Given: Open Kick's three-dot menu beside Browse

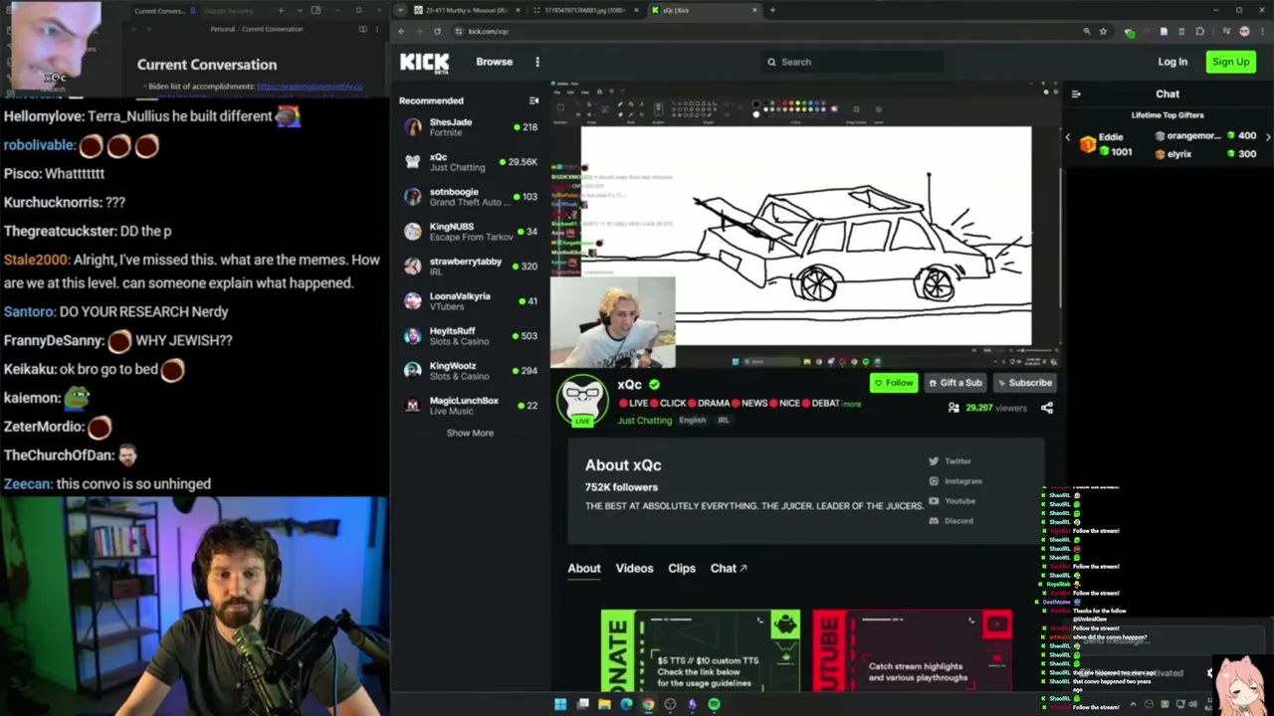Looking at the screenshot, I should [x=537, y=62].
